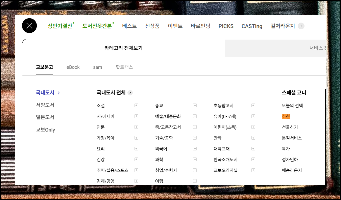Open the highlighted 추천 link
Image resolution: width=341 pixels, height=200 pixels.
(x=286, y=116)
